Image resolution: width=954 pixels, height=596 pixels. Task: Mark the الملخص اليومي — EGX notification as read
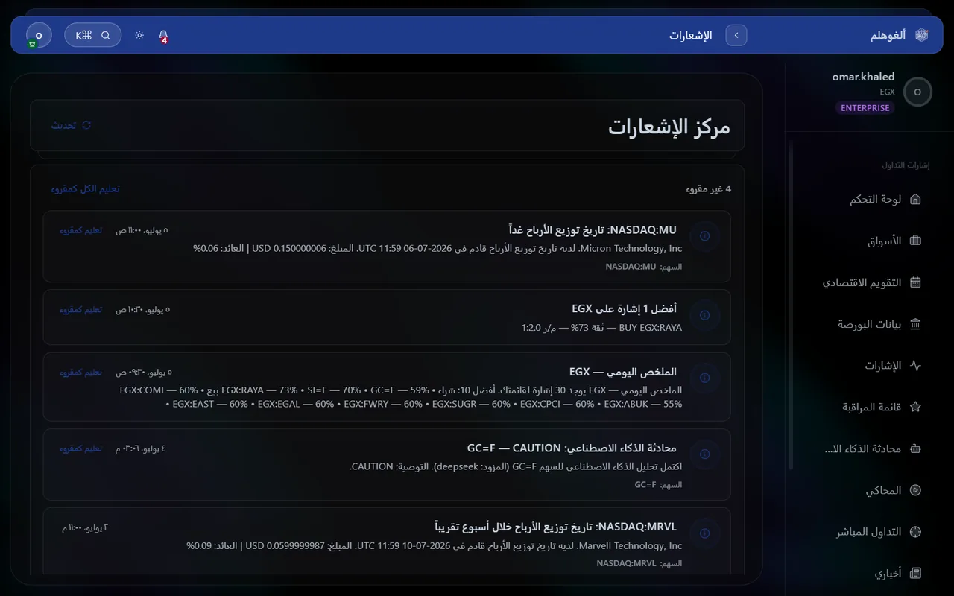pyautogui.click(x=80, y=372)
